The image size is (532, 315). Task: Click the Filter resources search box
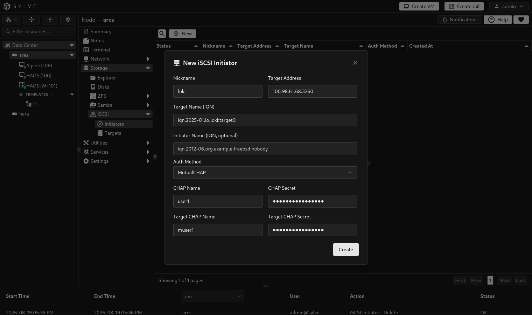pos(39,31)
